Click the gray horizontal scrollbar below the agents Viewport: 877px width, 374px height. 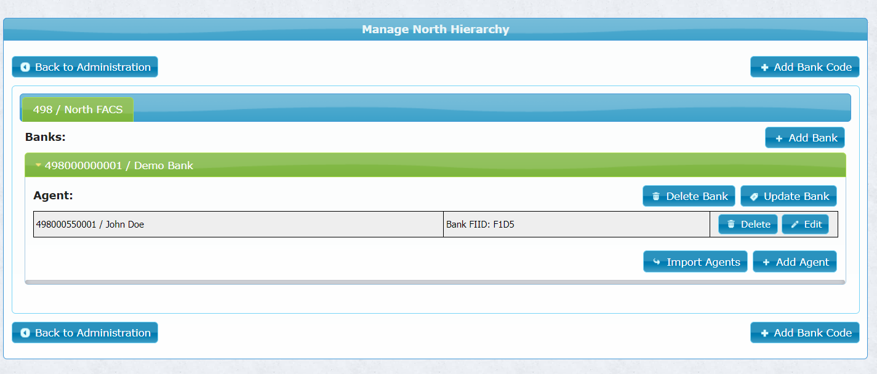click(x=434, y=282)
